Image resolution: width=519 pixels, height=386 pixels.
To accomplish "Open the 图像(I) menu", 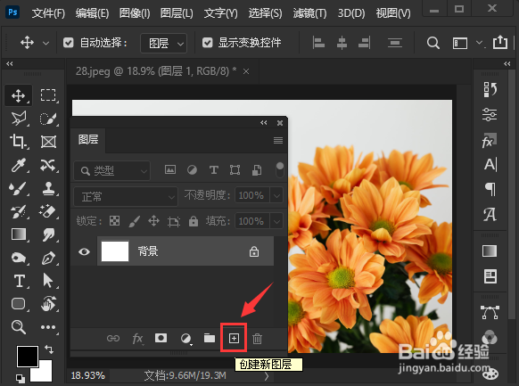I will coord(135,13).
